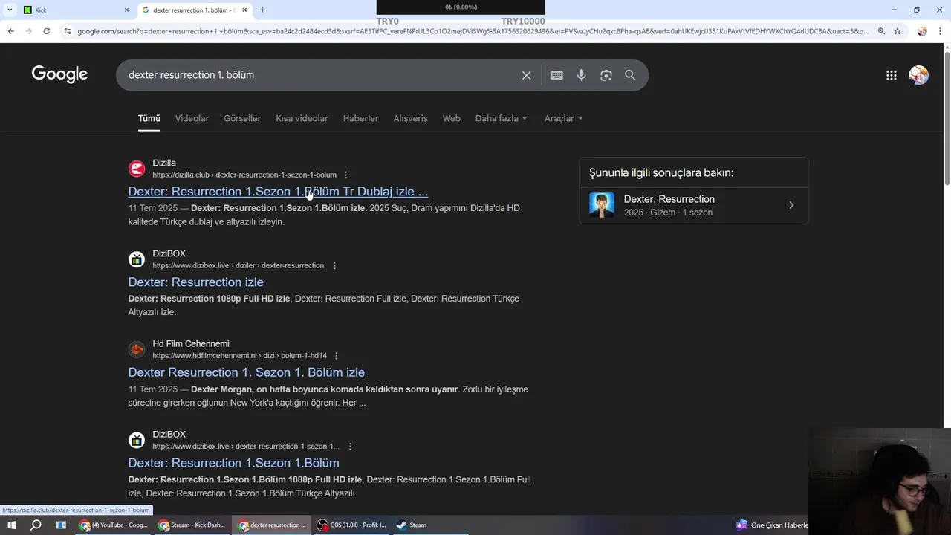951x535 pixels.
Task: Click the Dizilla site favicon
Action: tap(137, 169)
